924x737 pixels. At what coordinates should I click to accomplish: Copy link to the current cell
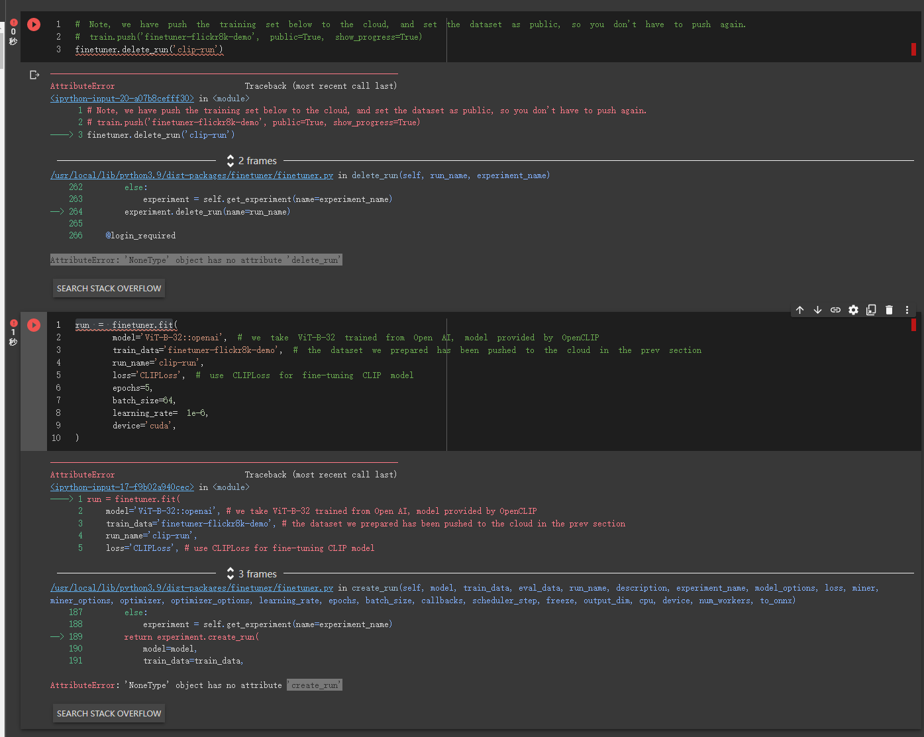click(835, 309)
